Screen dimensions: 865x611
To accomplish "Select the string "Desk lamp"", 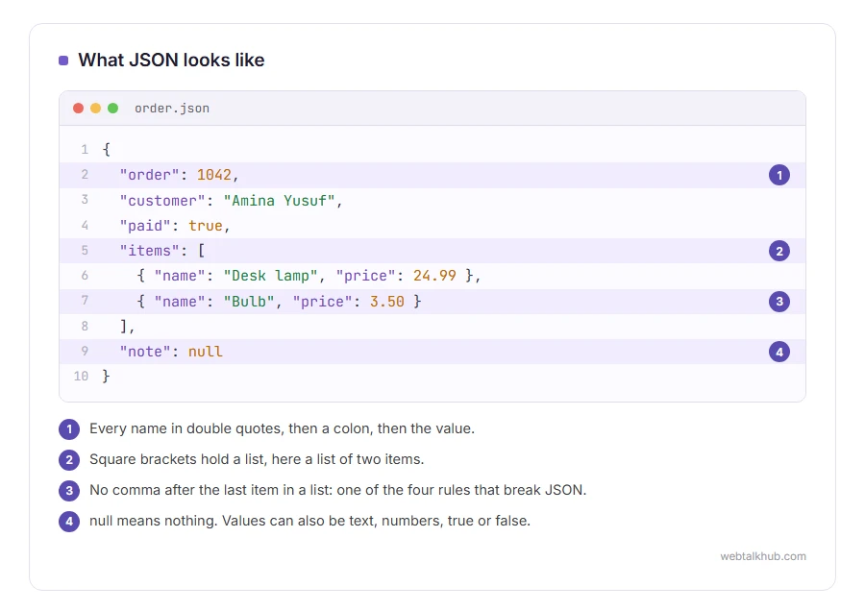I will tap(270, 276).
